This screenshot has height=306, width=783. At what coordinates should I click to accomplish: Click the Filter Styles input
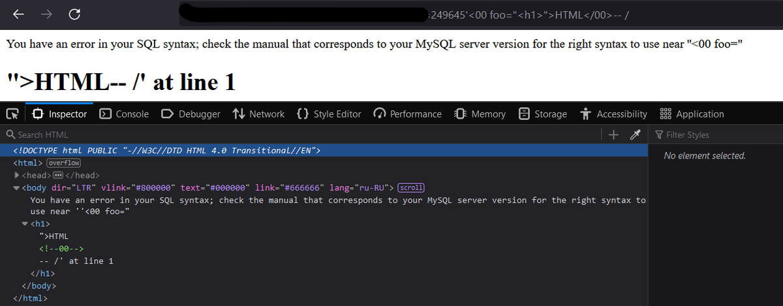pyautogui.click(x=716, y=135)
